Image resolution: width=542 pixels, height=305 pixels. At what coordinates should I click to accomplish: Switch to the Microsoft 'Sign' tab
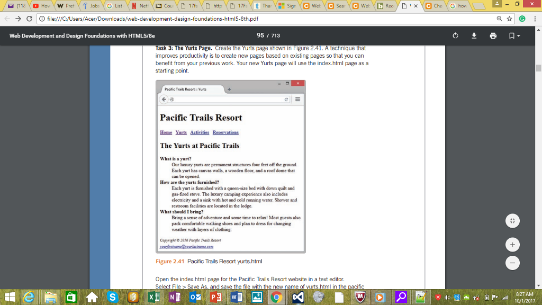click(x=288, y=5)
